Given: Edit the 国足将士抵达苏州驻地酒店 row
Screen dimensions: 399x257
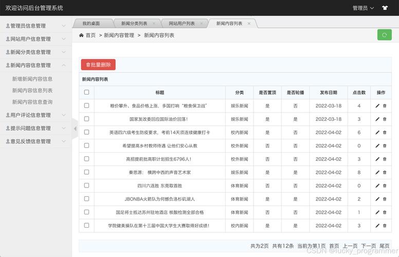Looking at the screenshot, I should [x=377, y=212].
